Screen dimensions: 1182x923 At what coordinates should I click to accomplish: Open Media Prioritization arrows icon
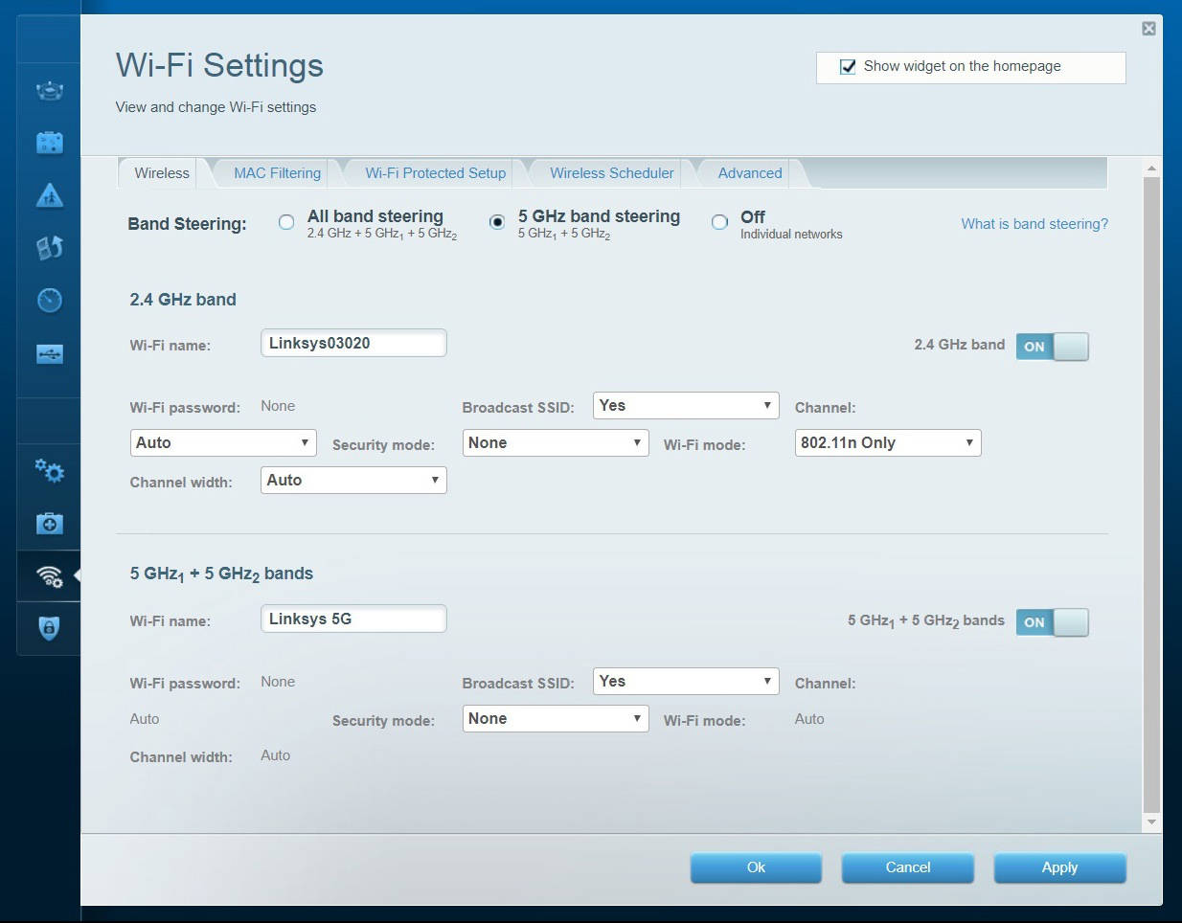(x=49, y=248)
